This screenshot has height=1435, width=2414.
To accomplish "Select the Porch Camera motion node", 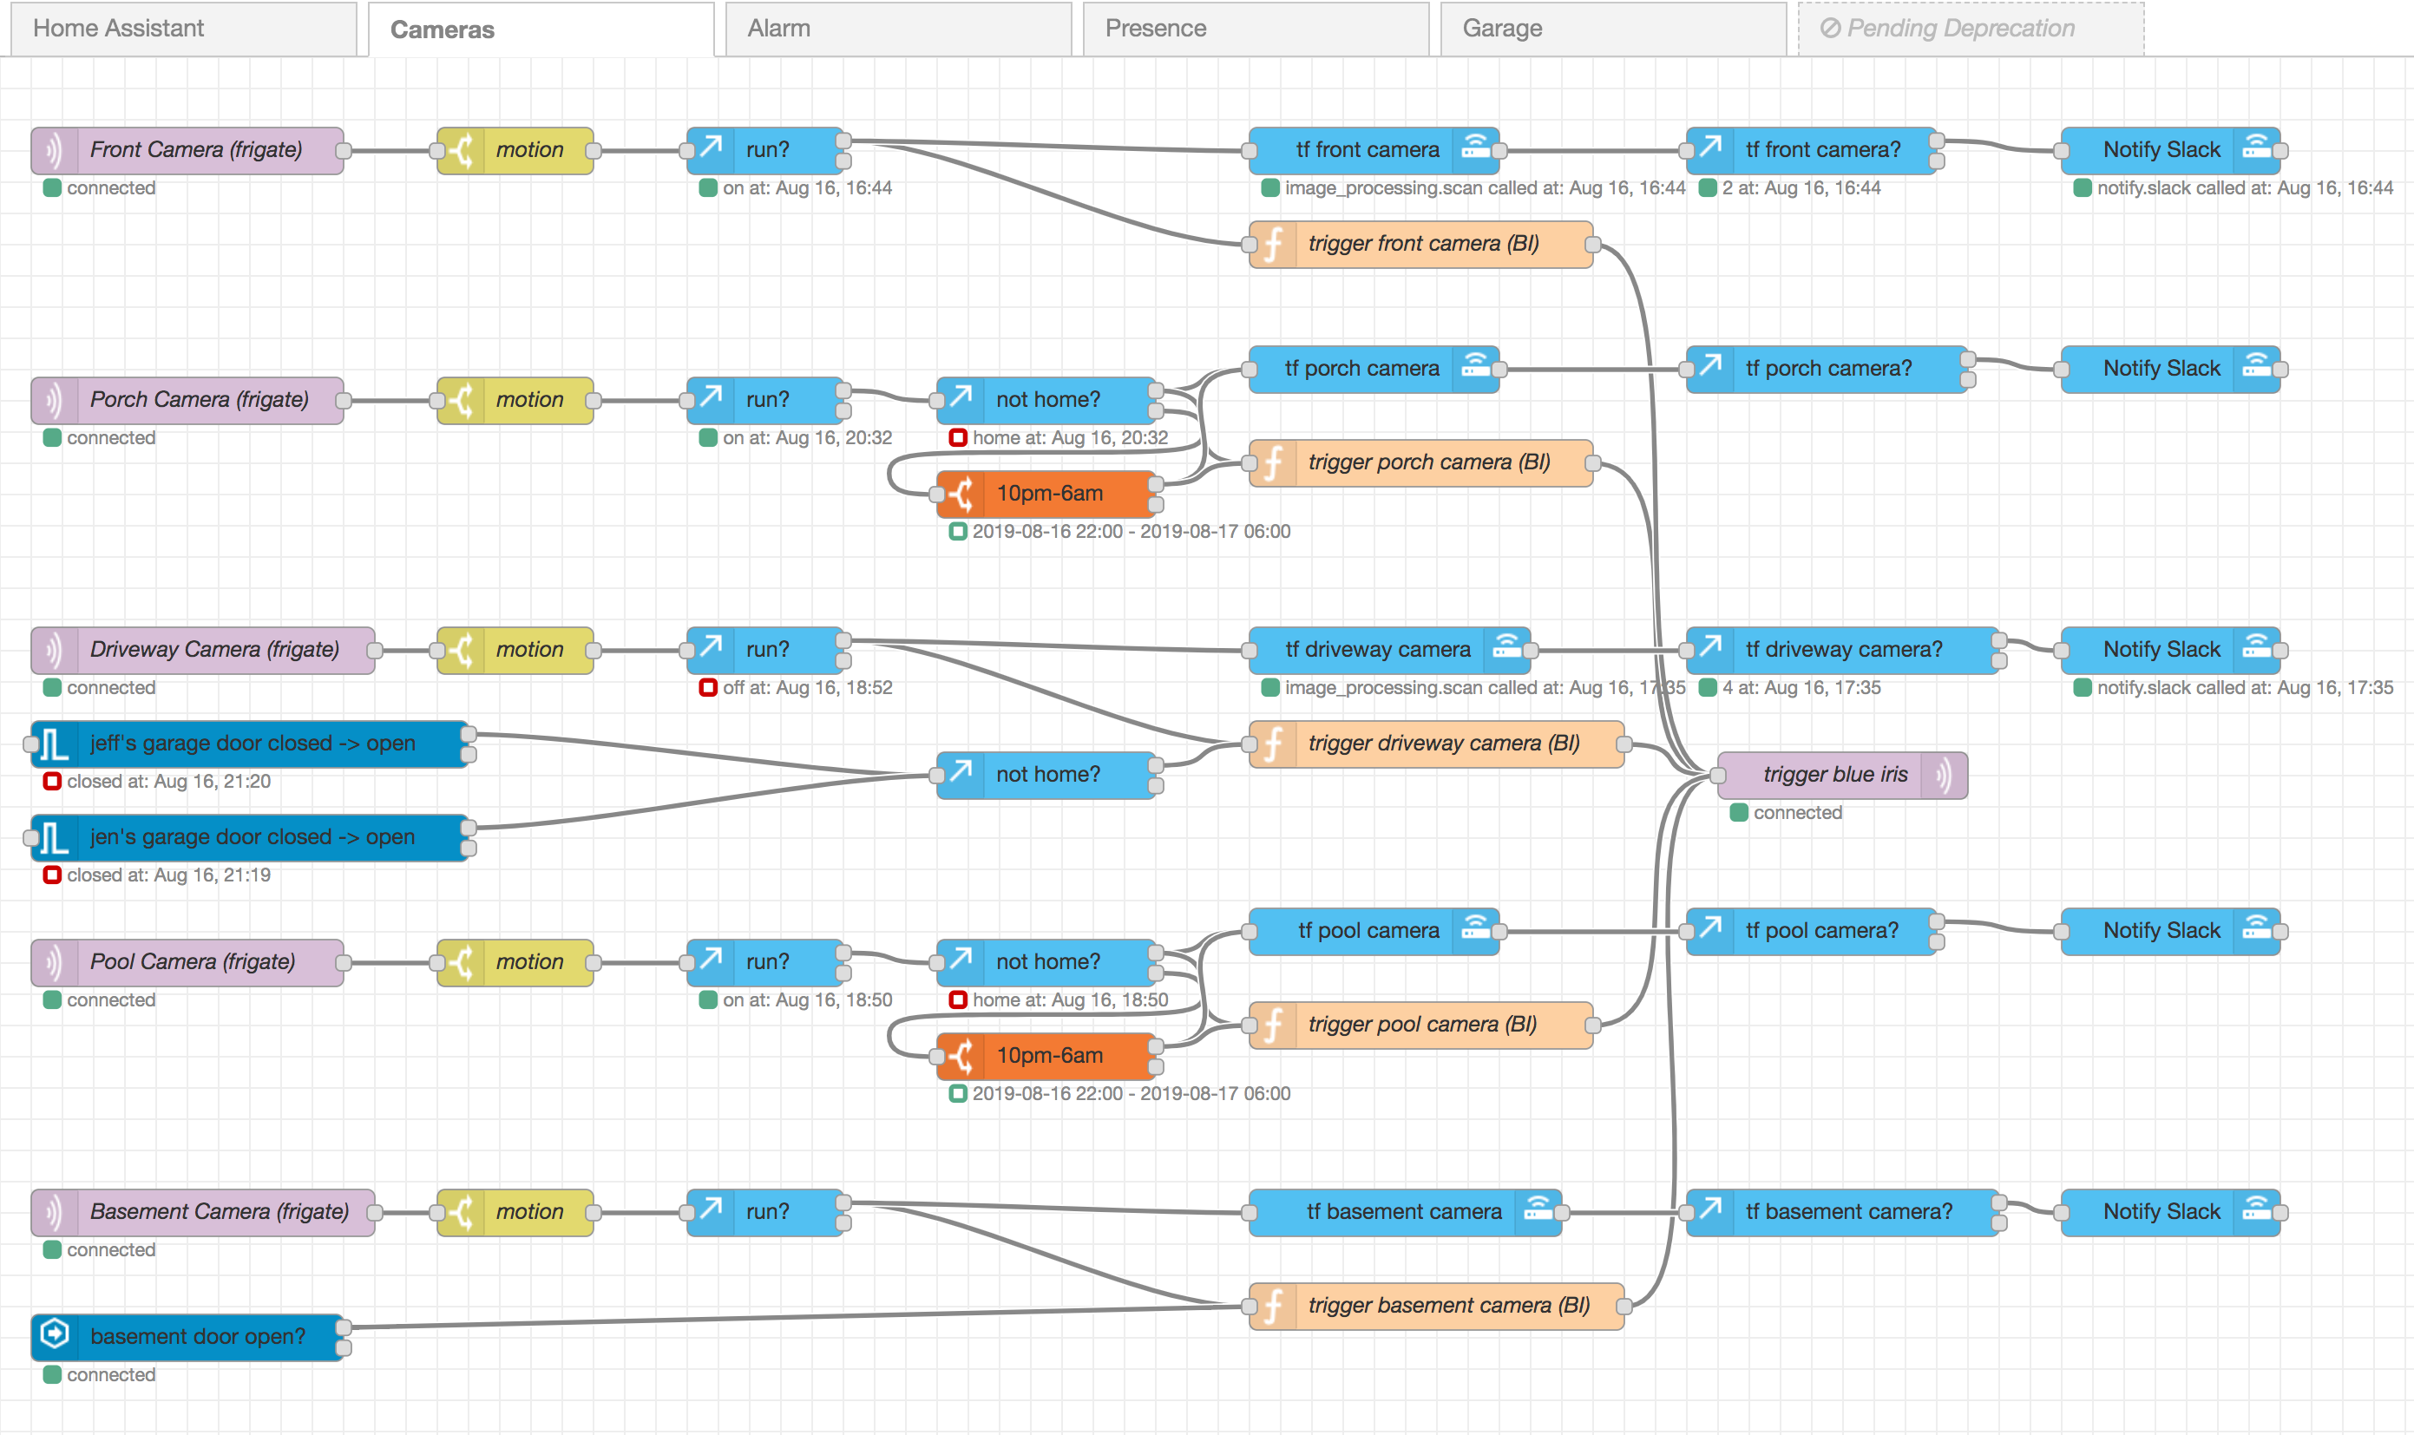I will [515, 400].
